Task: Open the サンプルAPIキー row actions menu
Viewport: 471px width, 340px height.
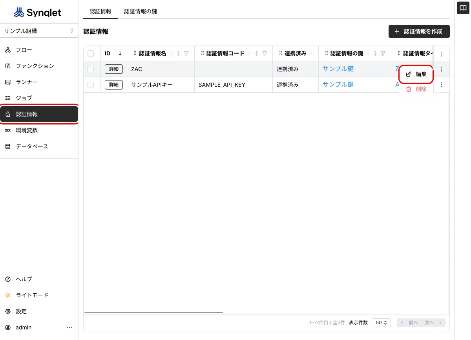Action: click(x=442, y=84)
